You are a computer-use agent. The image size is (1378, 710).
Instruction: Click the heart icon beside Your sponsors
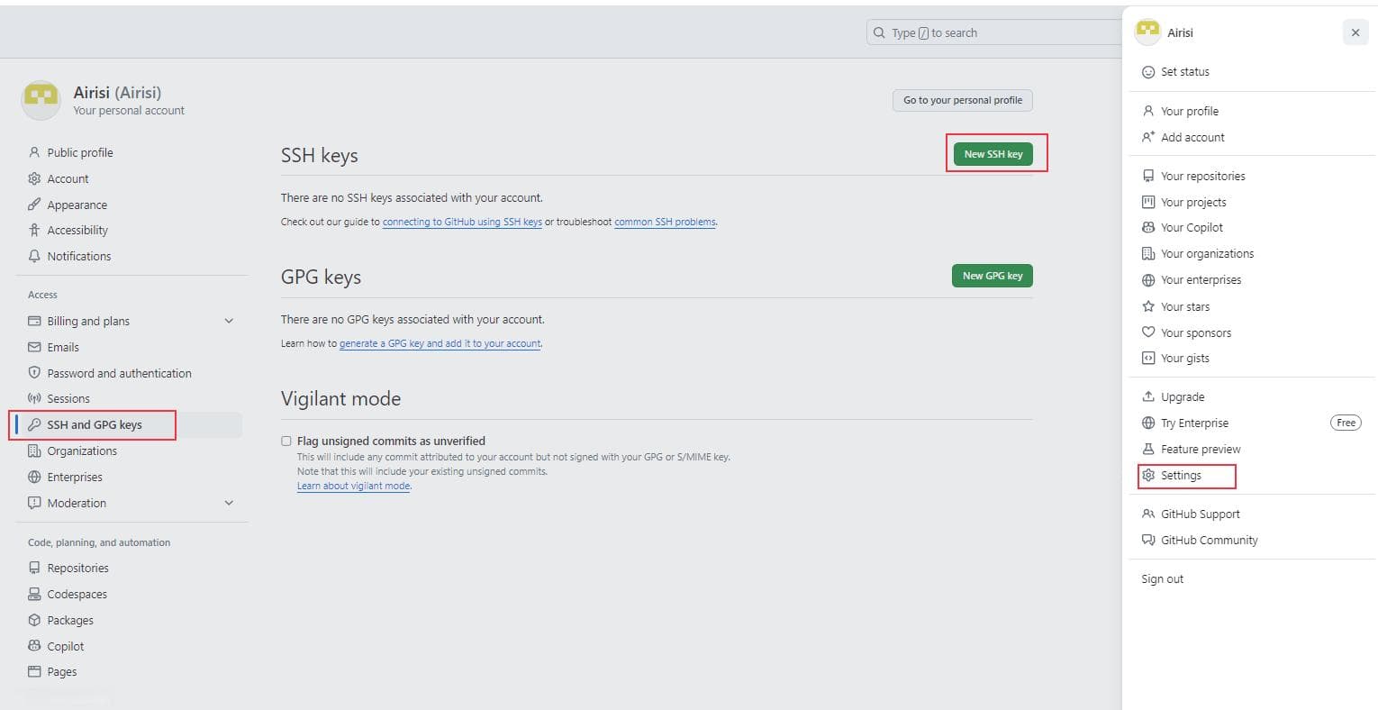(1148, 332)
